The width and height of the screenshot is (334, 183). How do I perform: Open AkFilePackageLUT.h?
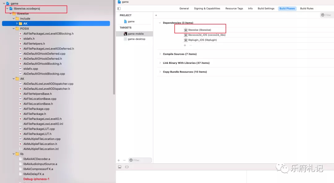pyautogui.click(x=37, y=134)
